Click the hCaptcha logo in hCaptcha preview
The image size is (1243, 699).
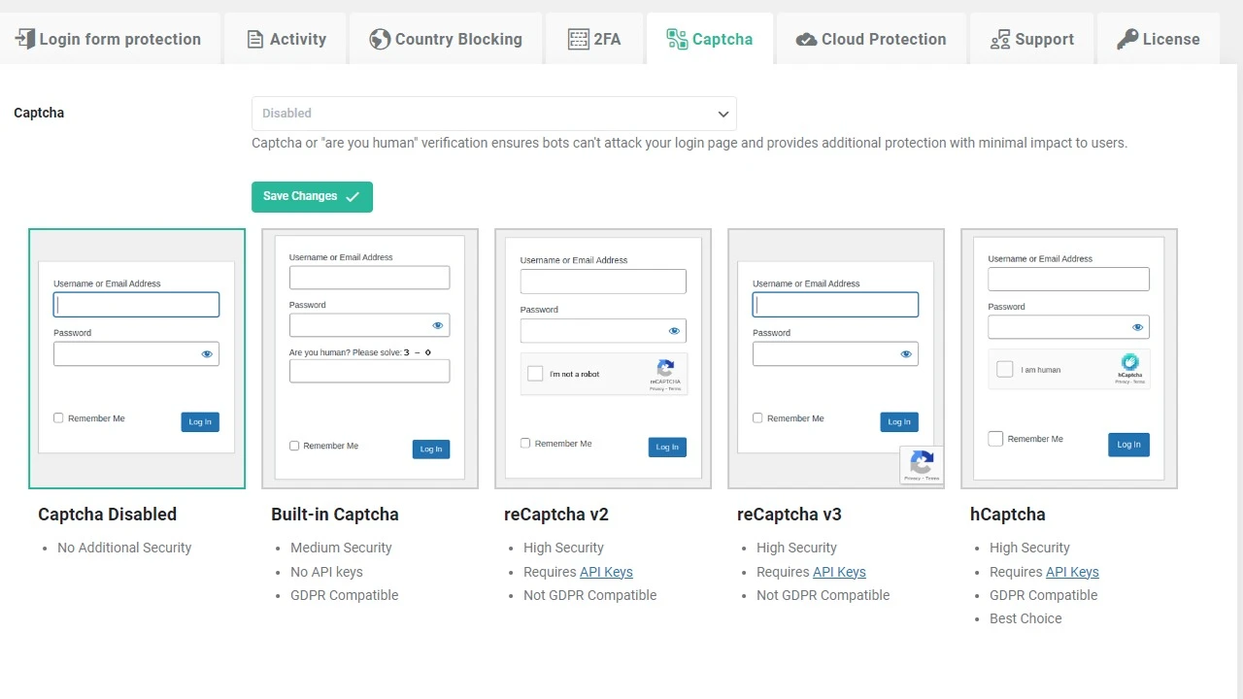click(x=1129, y=363)
